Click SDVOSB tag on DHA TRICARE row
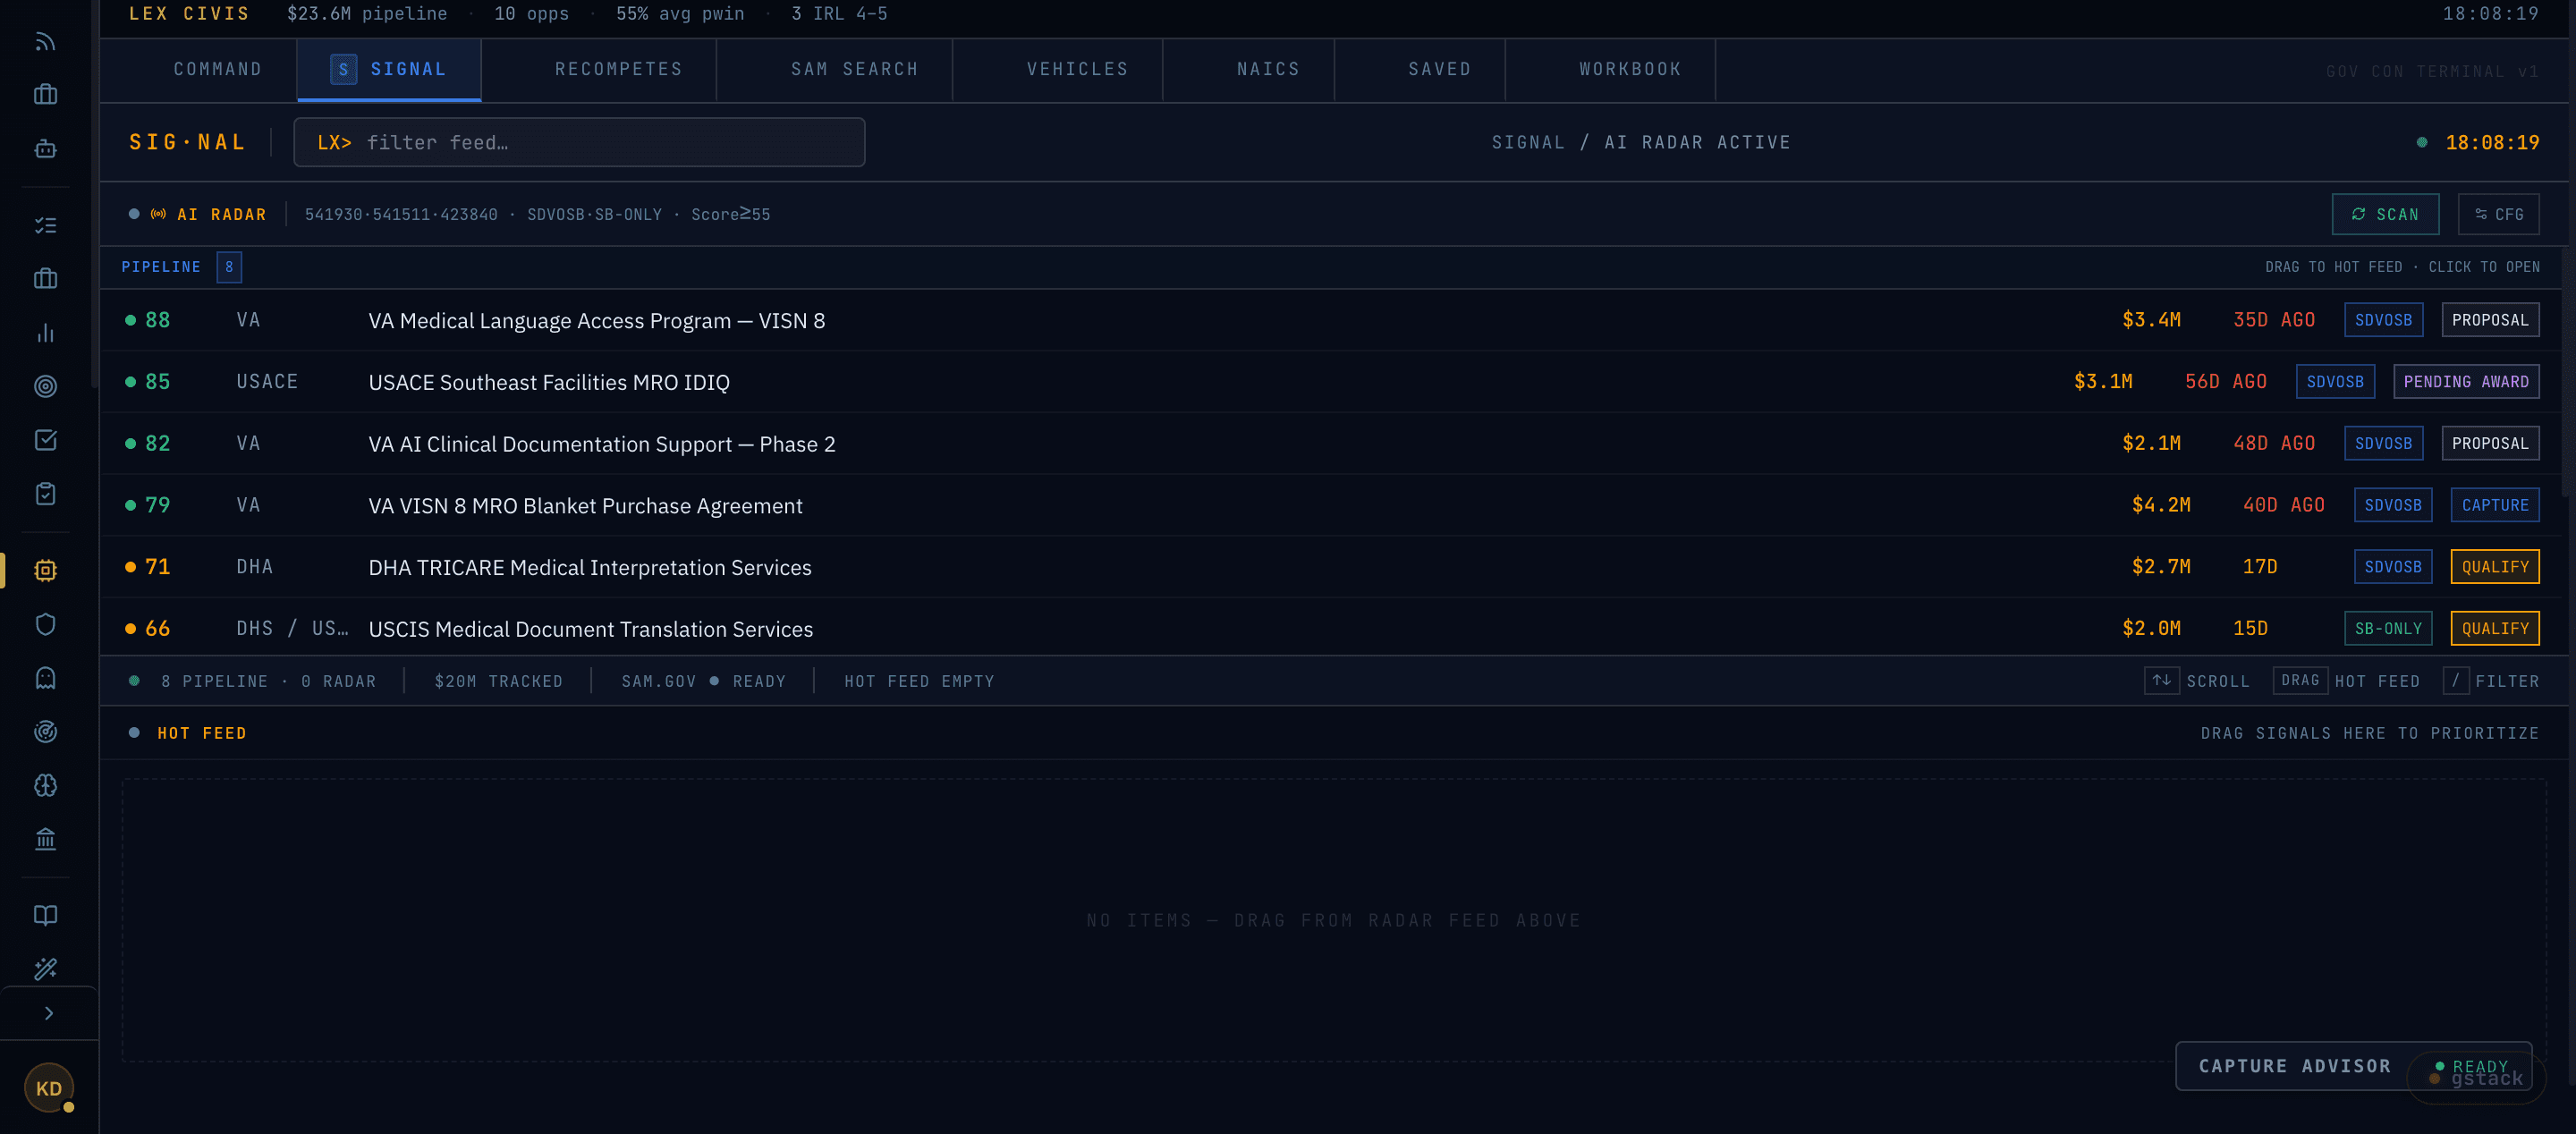 tap(2393, 567)
